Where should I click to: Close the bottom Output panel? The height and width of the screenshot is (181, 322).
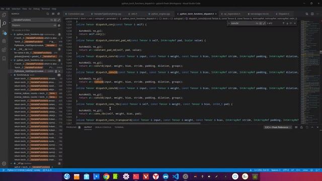[x=317, y=127]
